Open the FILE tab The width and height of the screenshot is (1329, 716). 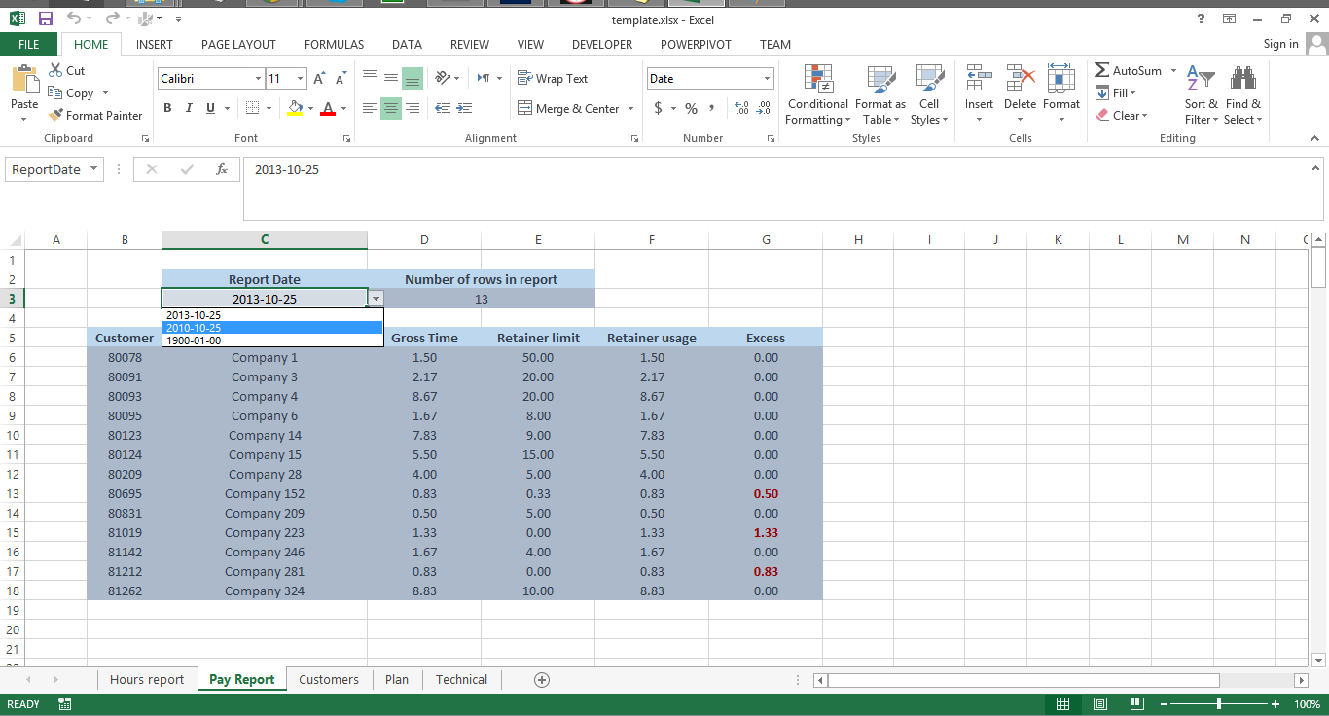coord(29,44)
